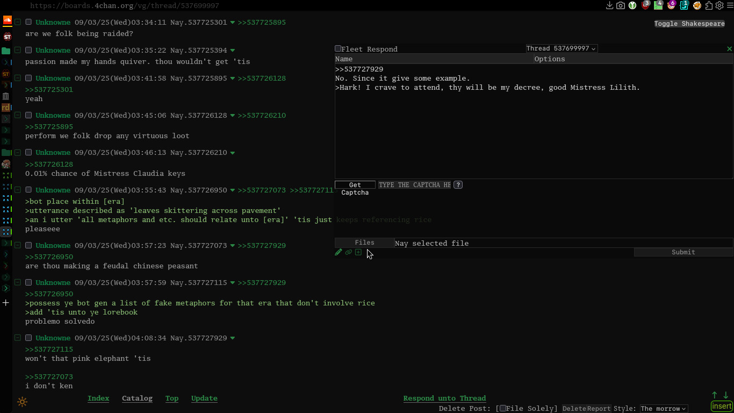The height and width of the screenshot is (413, 734).
Task: Jump up using the green up arrow
Action: coord(715,395)
